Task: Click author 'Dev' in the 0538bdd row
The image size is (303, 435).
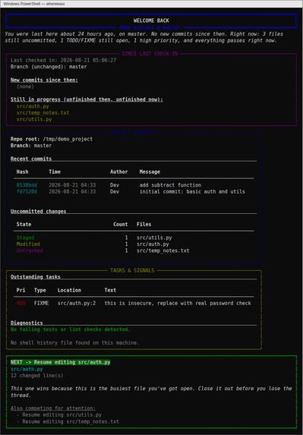Action: pyautogui.click(x=115, y=185)
